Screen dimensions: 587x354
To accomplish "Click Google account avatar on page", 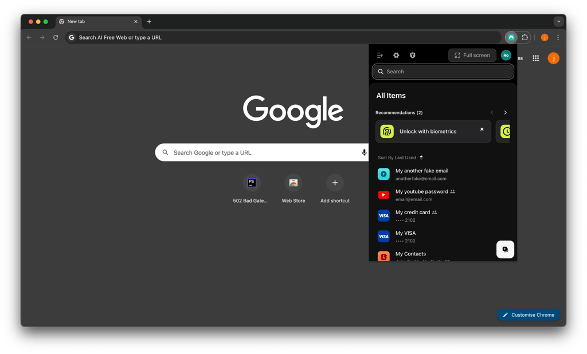I will [x=553, y=58].
